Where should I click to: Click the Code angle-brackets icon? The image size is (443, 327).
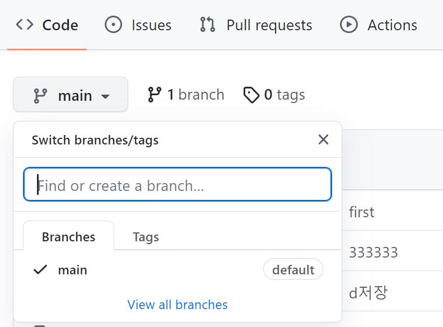click(25, 25)
